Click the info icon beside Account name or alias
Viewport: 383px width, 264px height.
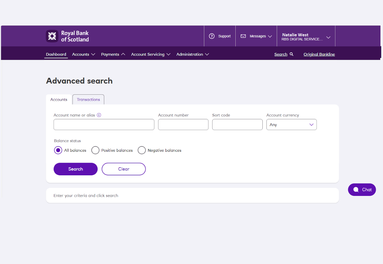99,115
